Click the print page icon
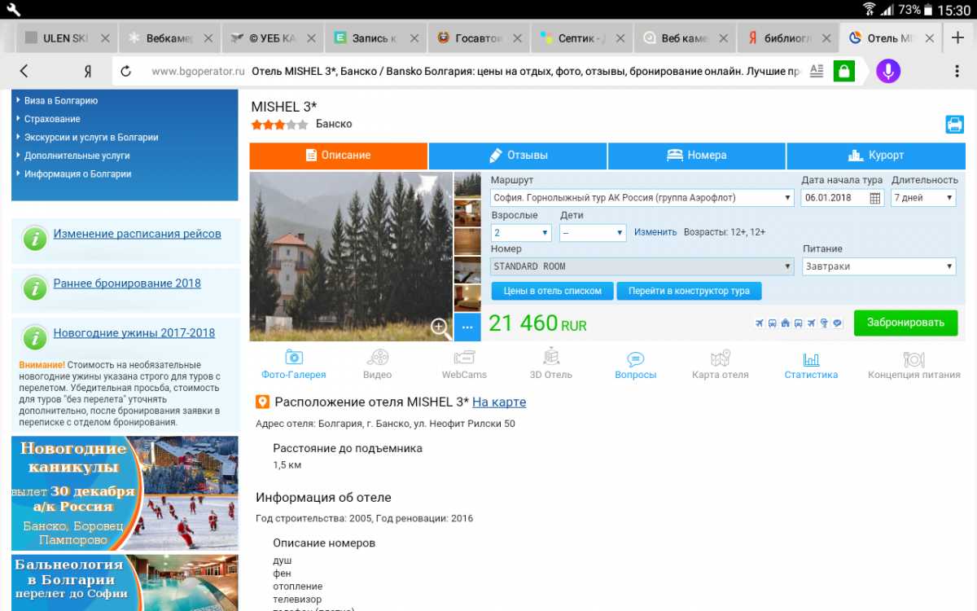Screen dimensions: 977x611 [x=954, y=125]
